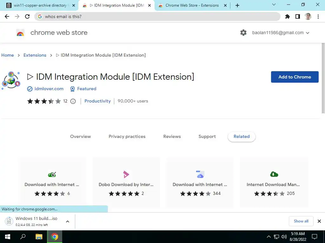
Task: Open the notification center icon
Action: (315, 237)
